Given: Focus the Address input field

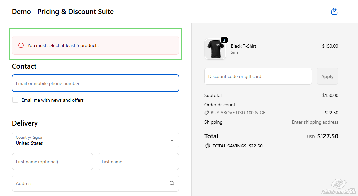Looking at the screenshot, I should pos(90,183).
